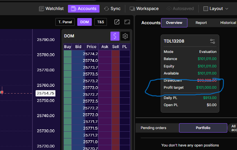Screen dimensions: 237x150
Task: Click the Profit target value $101,000.00
Action: tap(206, 87)
